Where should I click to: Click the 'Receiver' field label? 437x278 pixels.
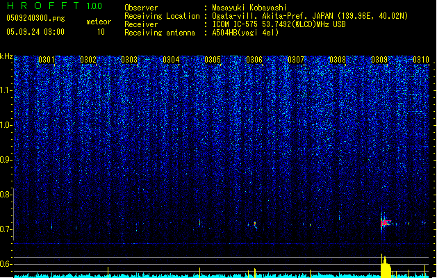pyautogui.click(x=141, y=24)
